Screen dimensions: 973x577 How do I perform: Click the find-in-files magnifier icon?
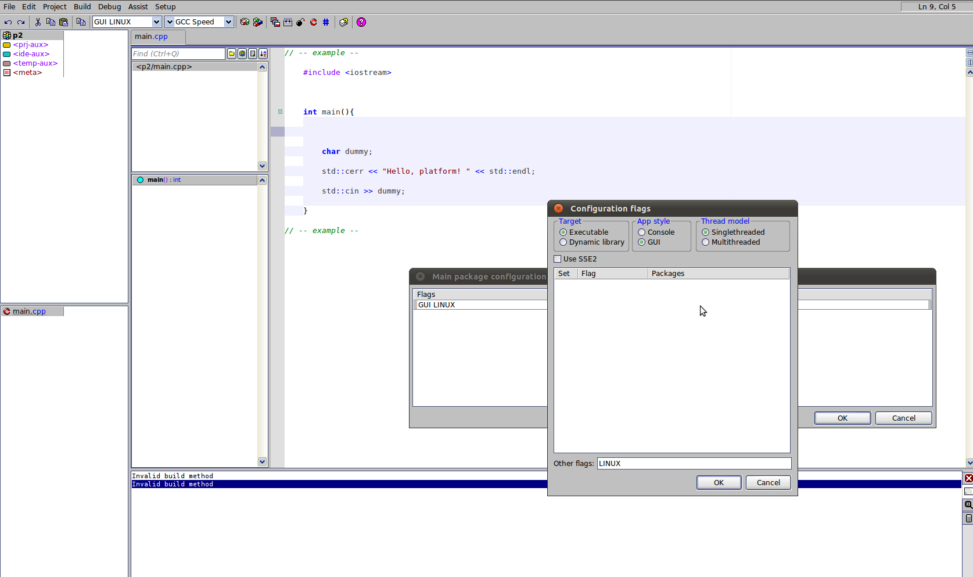point(968,504)
